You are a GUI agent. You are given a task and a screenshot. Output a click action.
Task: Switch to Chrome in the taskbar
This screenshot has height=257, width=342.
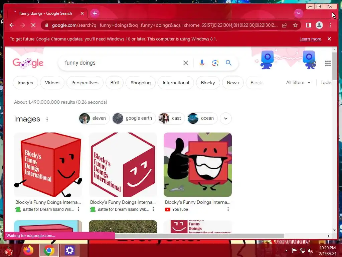(49, 250)
